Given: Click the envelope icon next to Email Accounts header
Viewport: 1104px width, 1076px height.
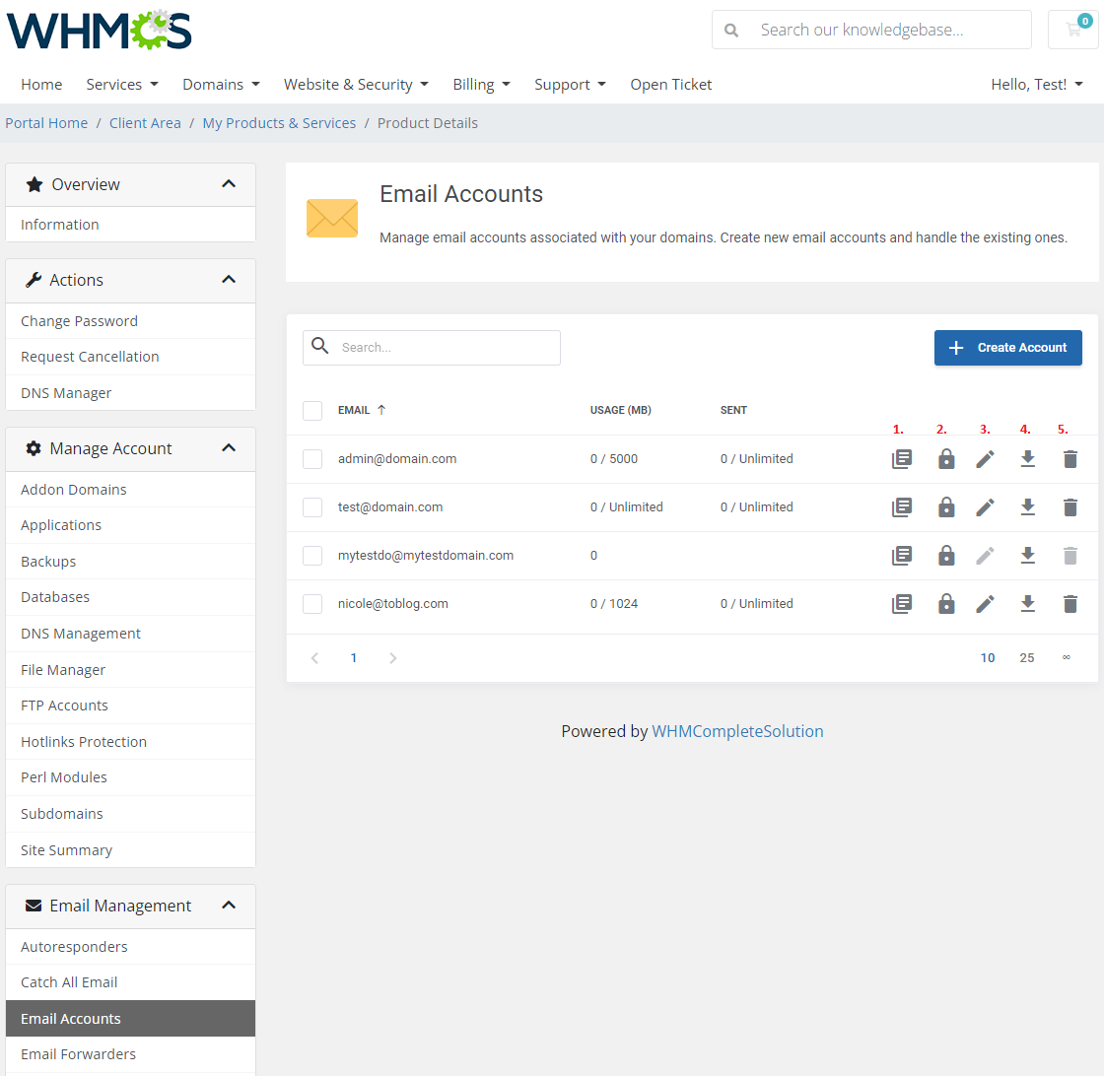Looking at the screenshot, I should point(332,218).
